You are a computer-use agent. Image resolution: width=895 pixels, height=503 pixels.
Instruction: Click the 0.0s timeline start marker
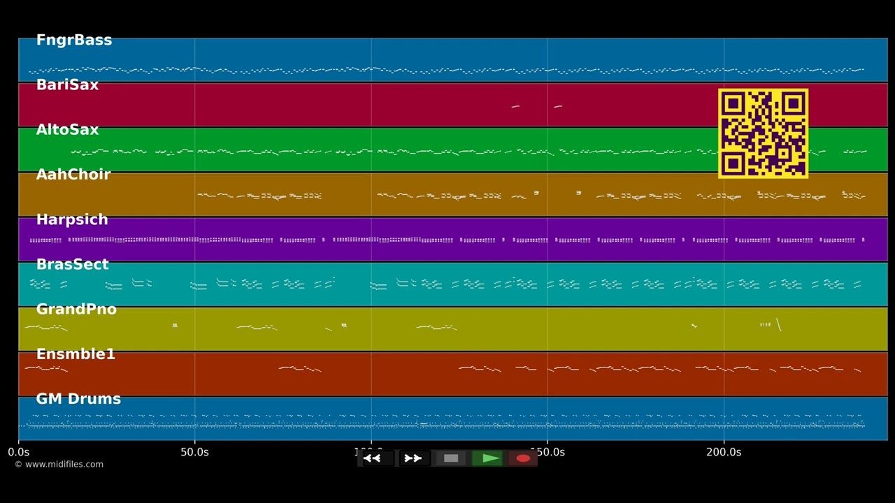pyautogui.click(x=18, y=452)
